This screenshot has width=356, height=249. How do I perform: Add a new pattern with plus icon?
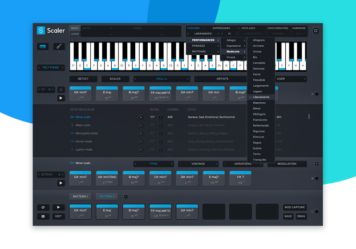pyautogui.click(x=125, y=197)
